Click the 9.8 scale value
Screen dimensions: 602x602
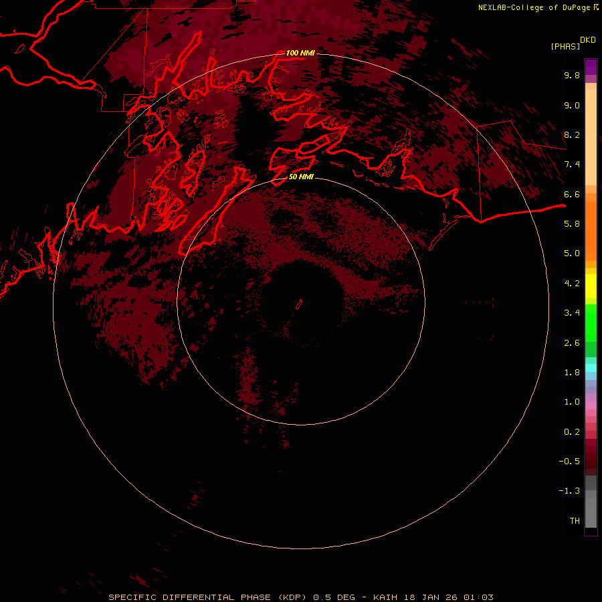pos(572,75)
